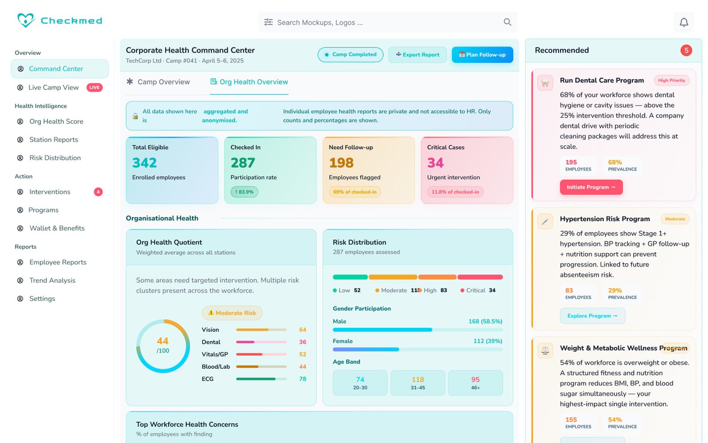The width and height of the screenshot is (708, 443).
Task: Click the Wallet & Benefits sidebar icon
Action: pos(20,228)
